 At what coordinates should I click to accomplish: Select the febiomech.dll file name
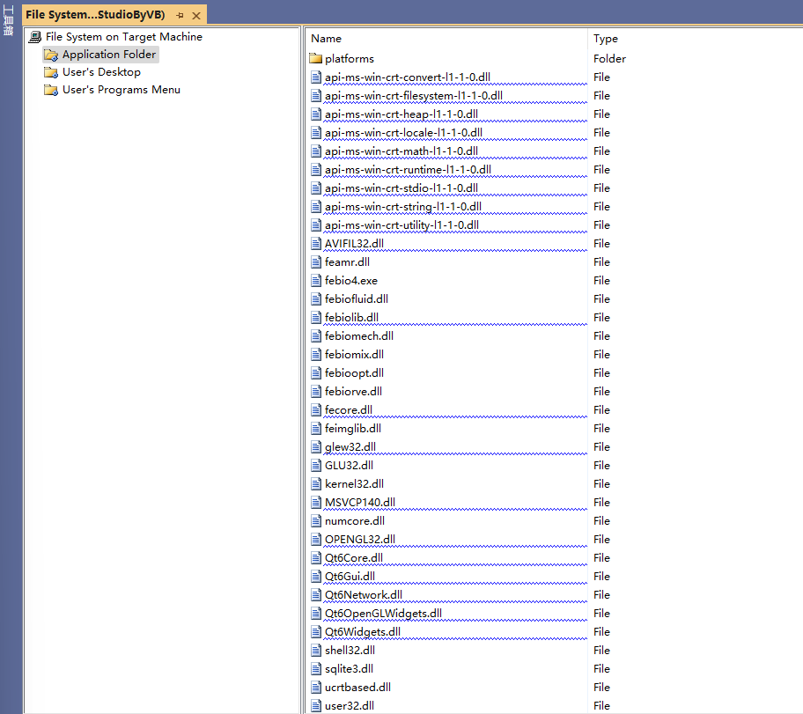coord(359,336)
